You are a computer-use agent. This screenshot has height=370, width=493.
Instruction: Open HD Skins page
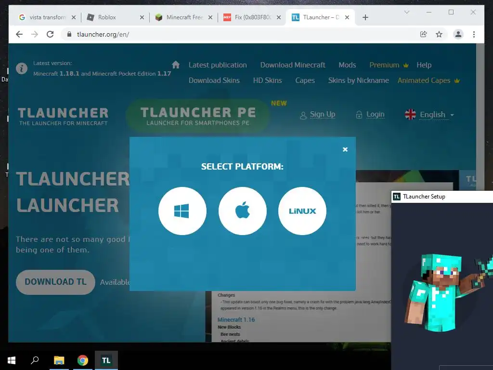(x=267, y=80)
